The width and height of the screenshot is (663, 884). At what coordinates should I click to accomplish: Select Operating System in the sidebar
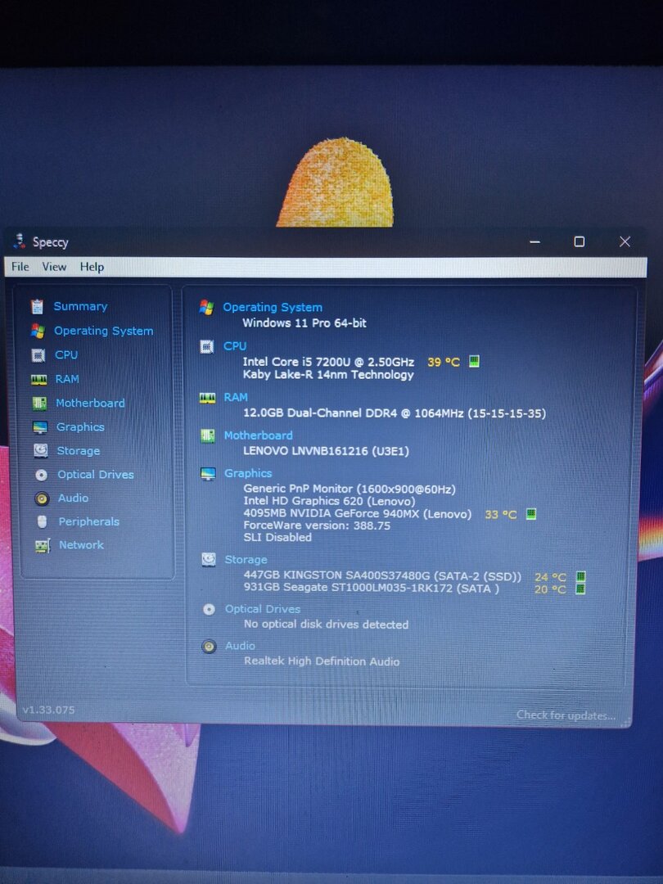pyautogui.click(x=104, y=331)
